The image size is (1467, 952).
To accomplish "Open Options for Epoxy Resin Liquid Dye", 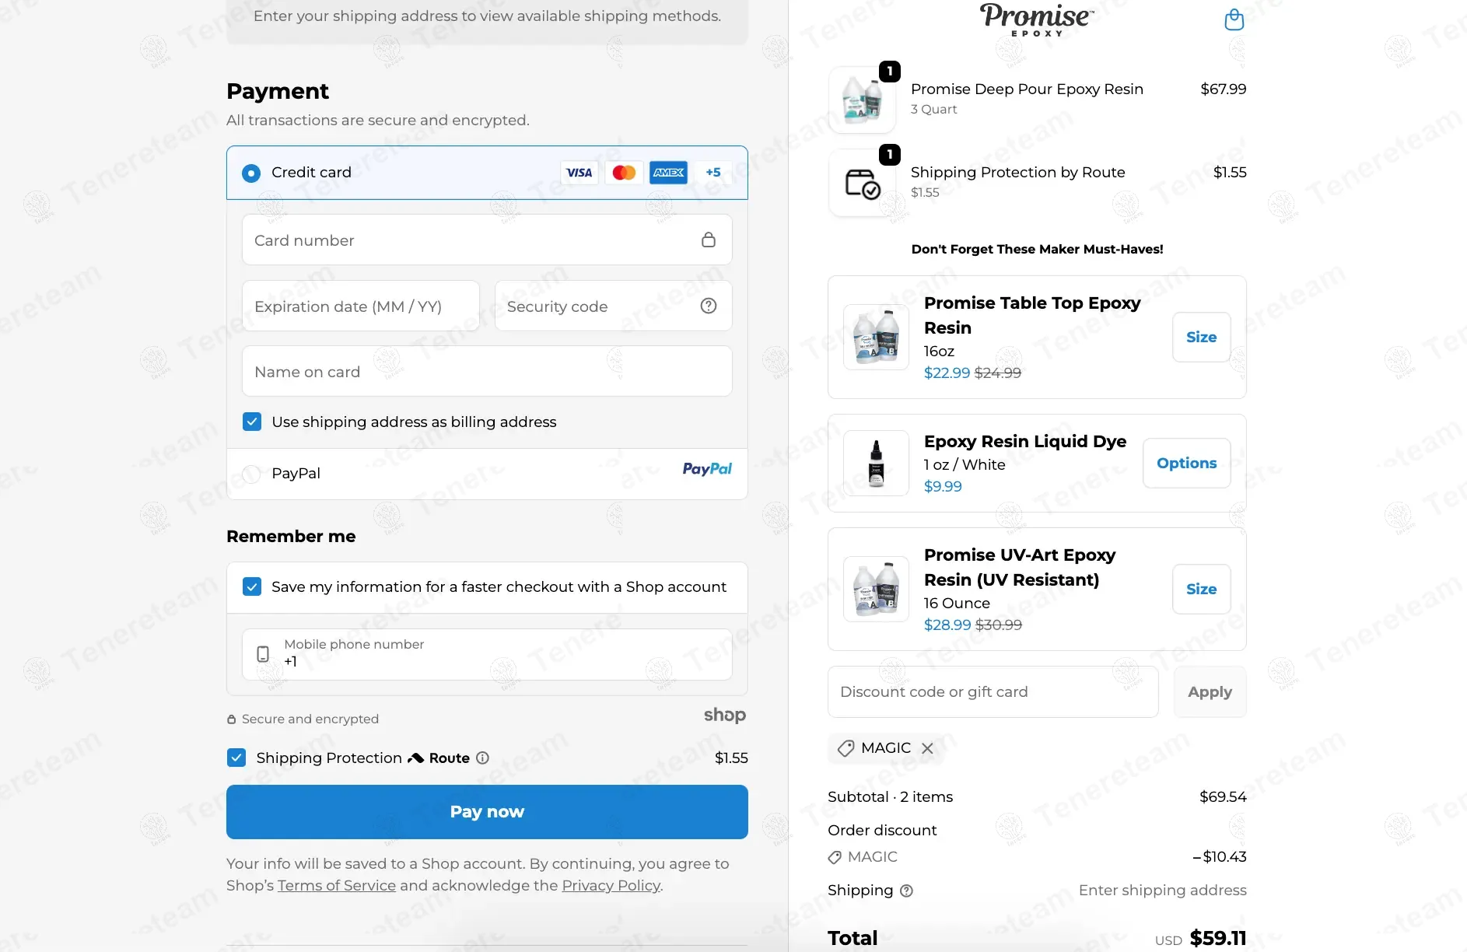I will pos(1186,463).
